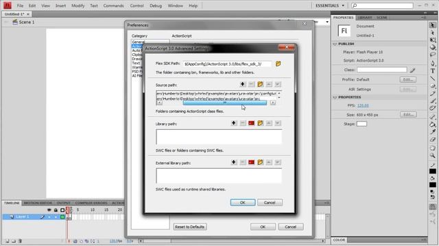Toggle lock all layers padlock icon

(56, 210)
